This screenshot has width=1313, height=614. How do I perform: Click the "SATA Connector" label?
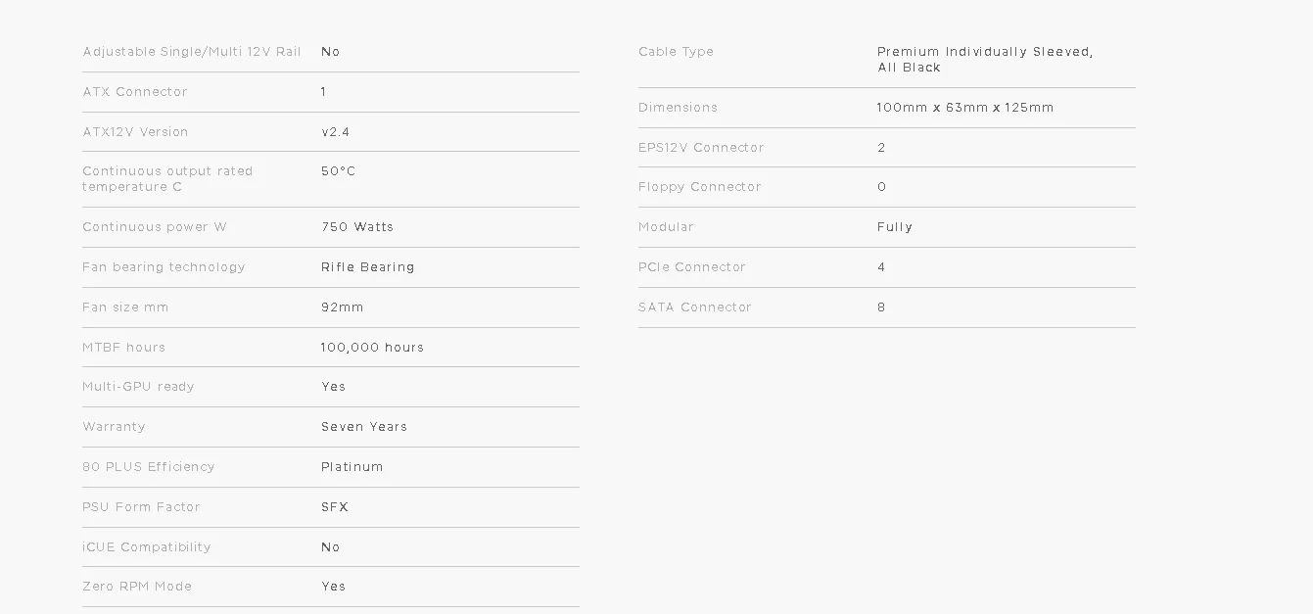click(x=694, y=307)
